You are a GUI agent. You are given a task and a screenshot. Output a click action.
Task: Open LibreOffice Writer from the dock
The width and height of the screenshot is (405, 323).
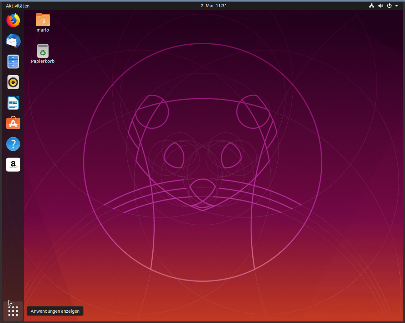[13, 103]
